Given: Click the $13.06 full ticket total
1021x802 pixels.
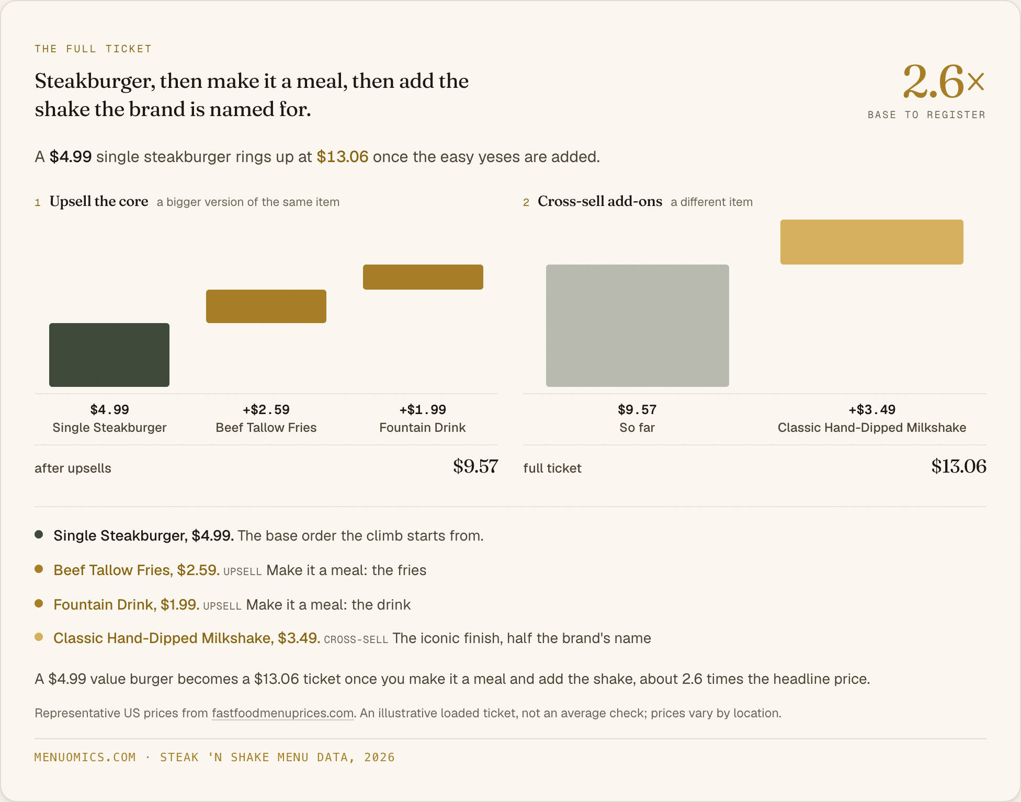Looking at the screenshot, I should click(959, 466).
